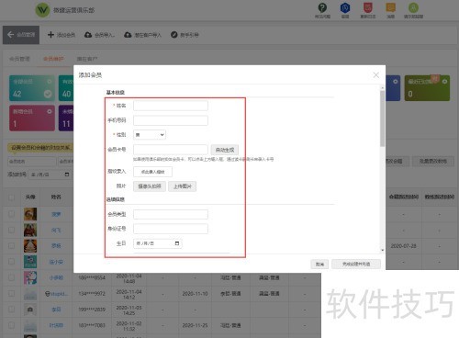Click the 取消 cancel button
Viewport: 459px width, 338px height.
[x=319, y=264]
